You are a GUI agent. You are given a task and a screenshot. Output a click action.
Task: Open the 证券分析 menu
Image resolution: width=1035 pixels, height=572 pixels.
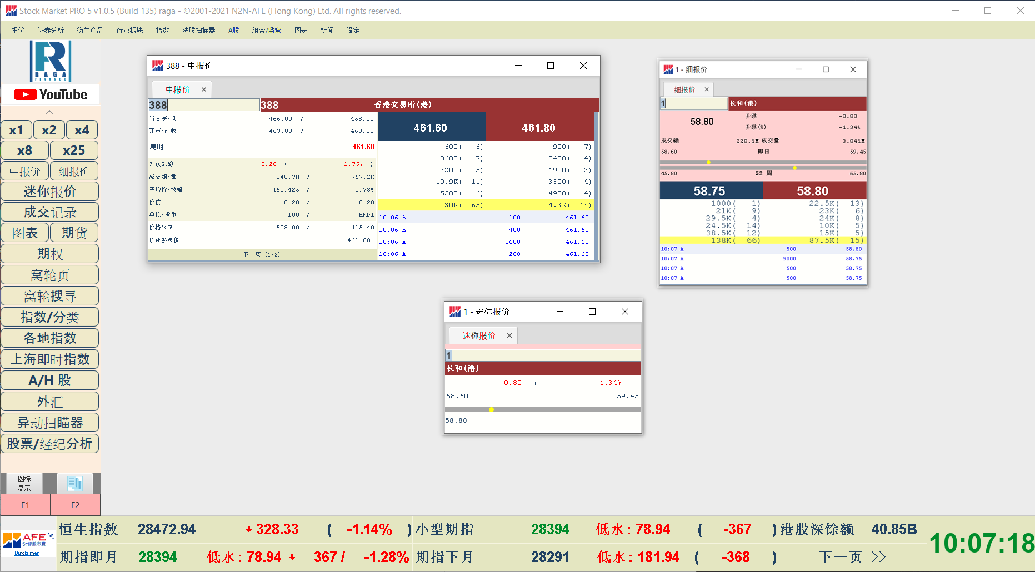[x=51, y=31]
